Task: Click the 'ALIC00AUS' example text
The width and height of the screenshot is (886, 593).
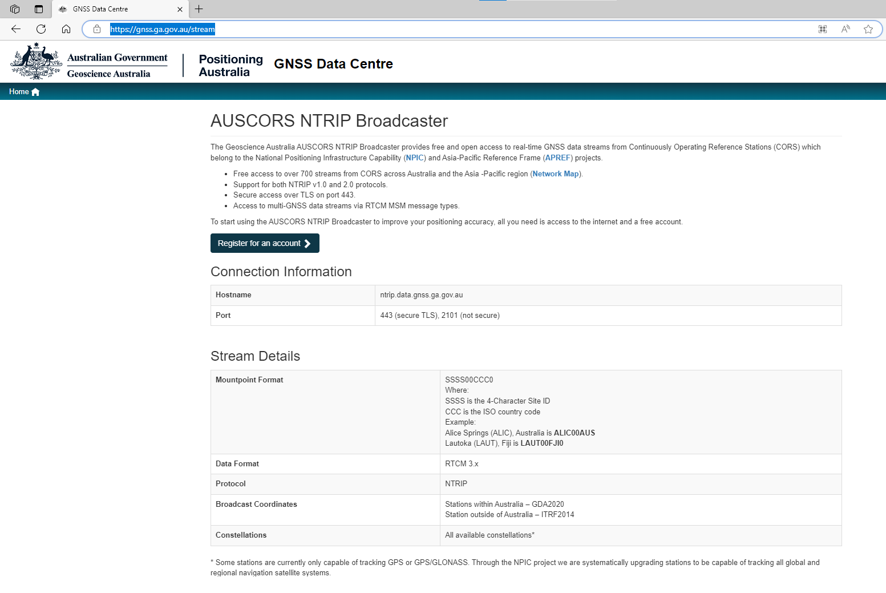Action: point(575,433)
